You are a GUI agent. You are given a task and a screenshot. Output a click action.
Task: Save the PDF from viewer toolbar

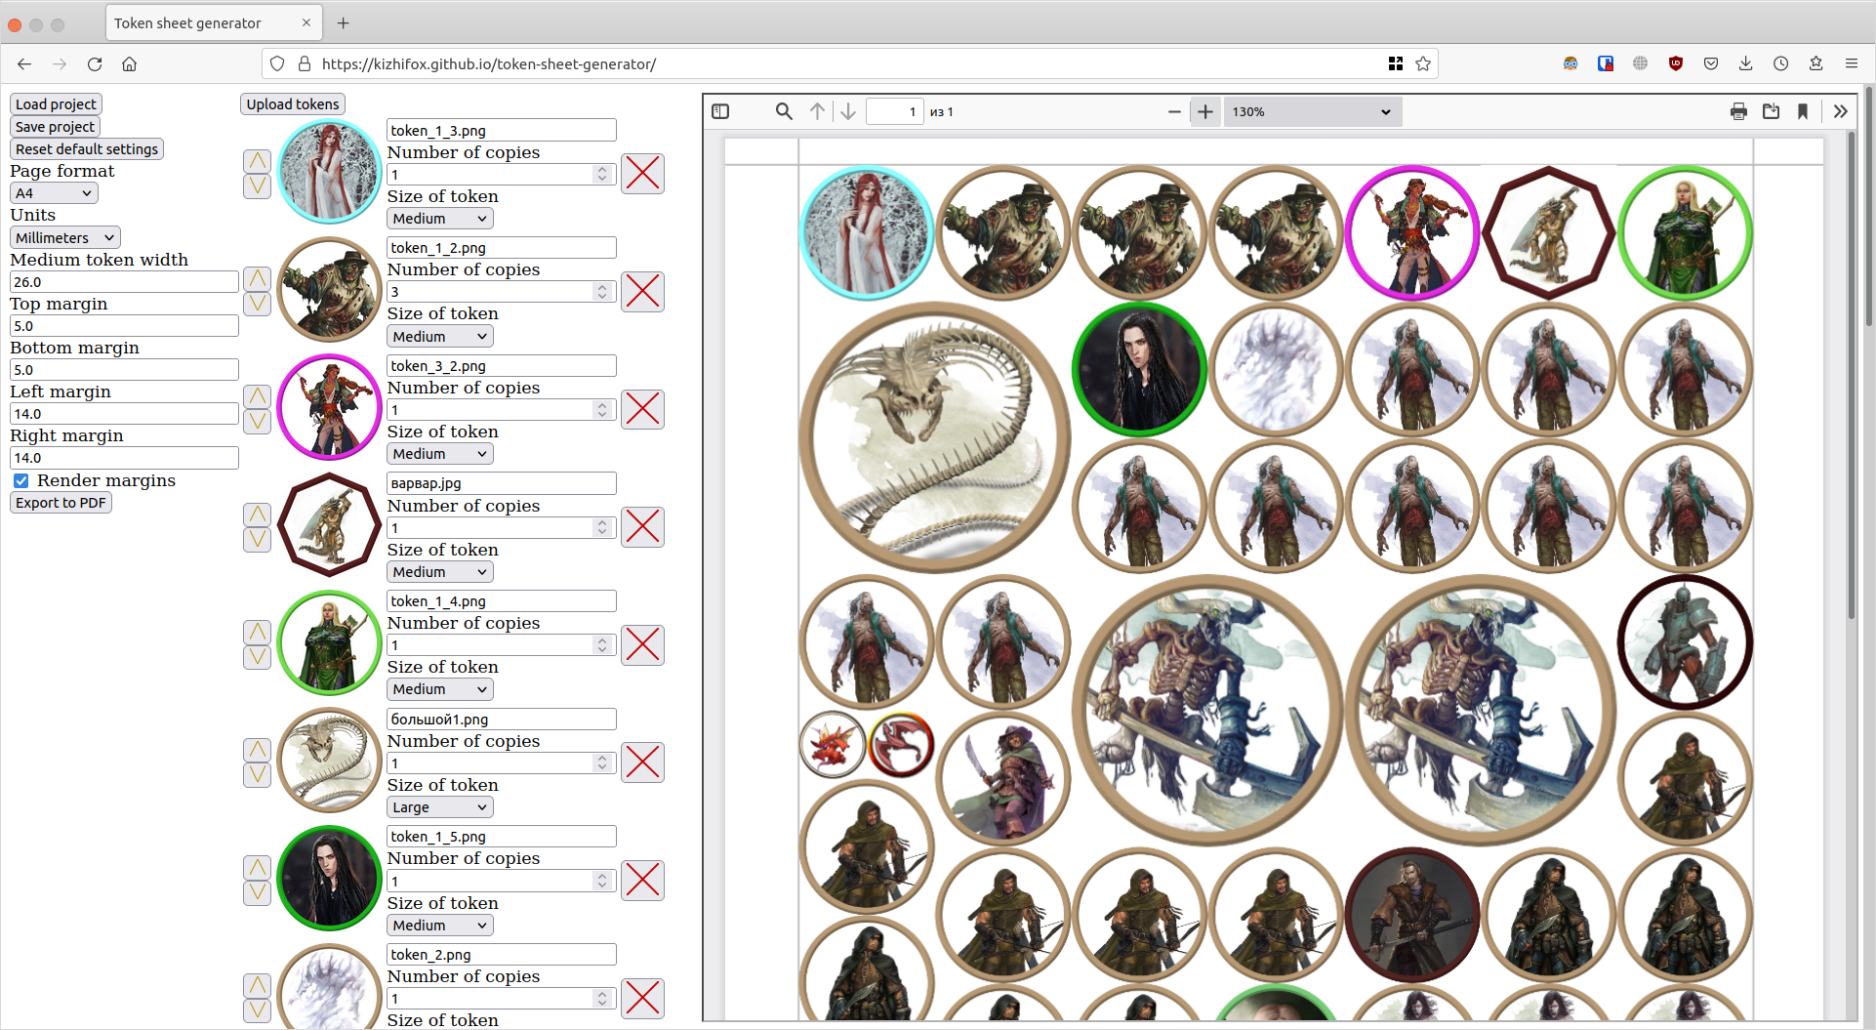(1771, 111)
